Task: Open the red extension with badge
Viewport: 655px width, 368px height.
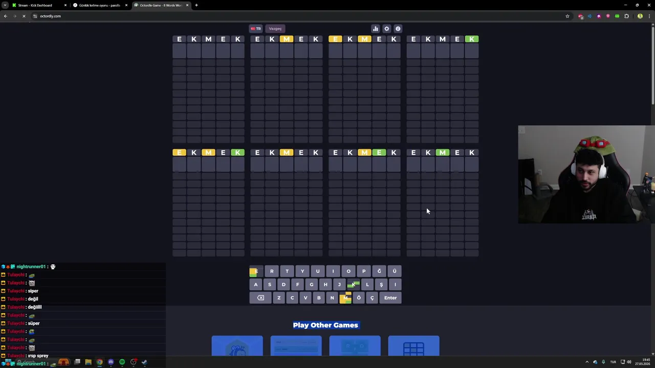Action: click(x=580, y=16)
